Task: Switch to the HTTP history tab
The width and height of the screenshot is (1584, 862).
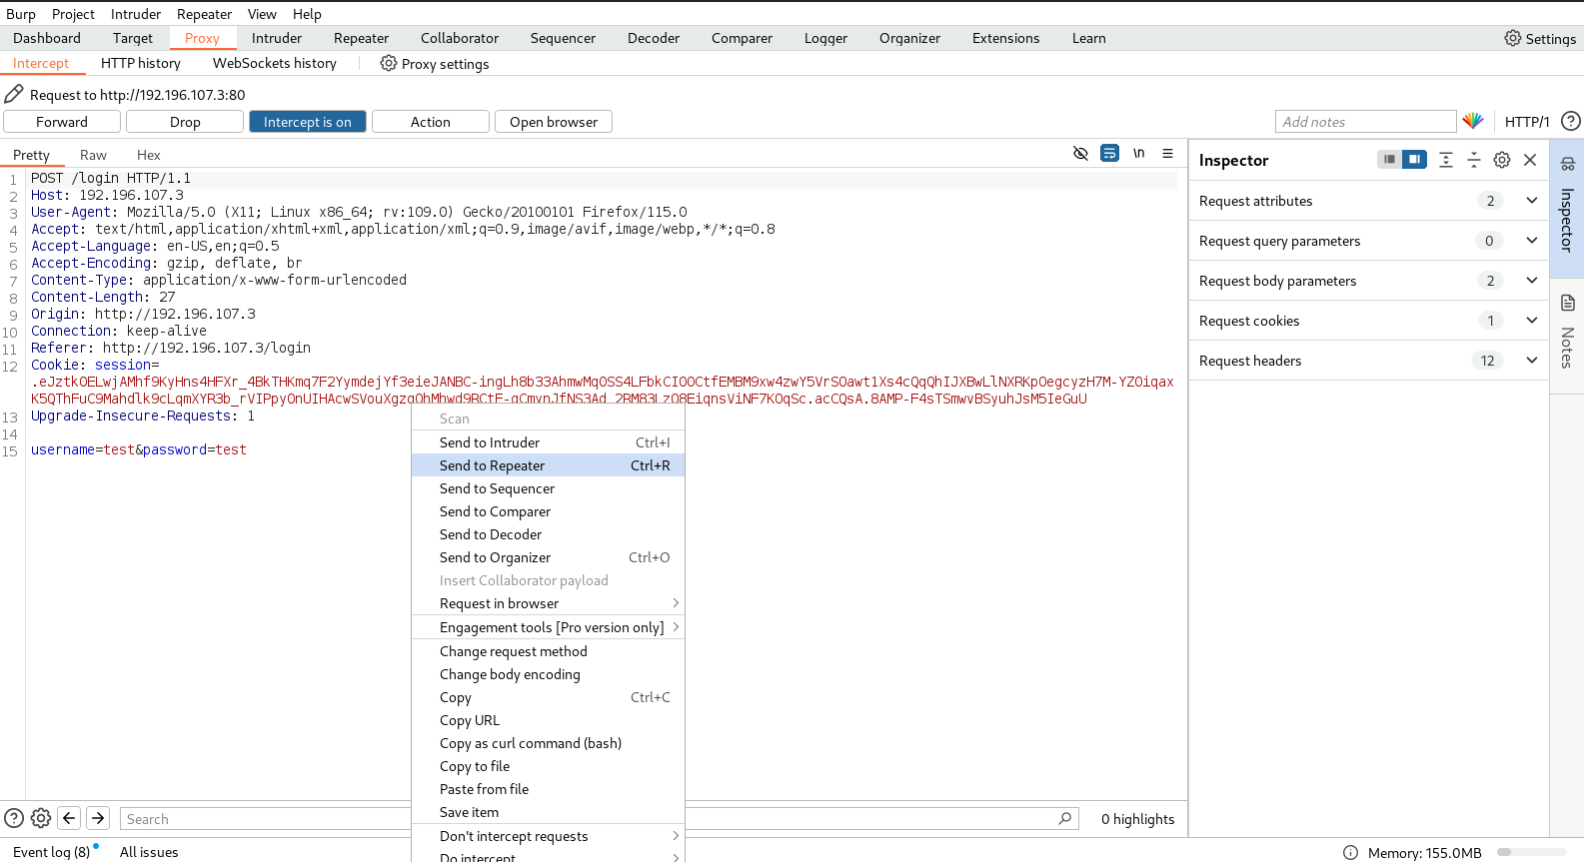Action: 141,63
